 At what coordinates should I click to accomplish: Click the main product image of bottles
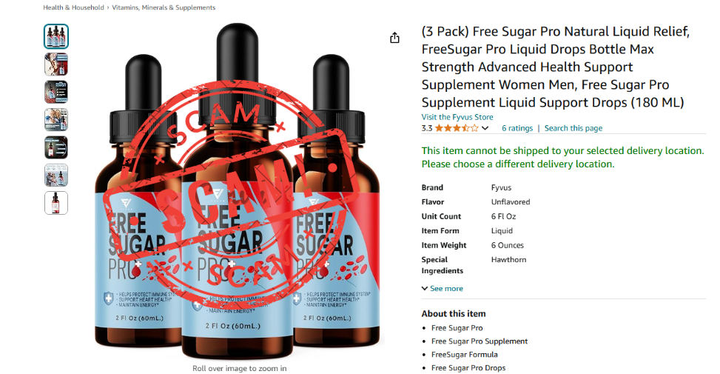pos(238,190)
